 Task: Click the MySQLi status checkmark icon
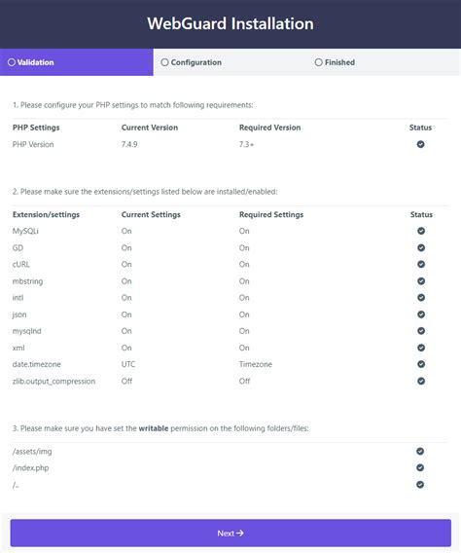pyautogui.click(x=421, y=231)
